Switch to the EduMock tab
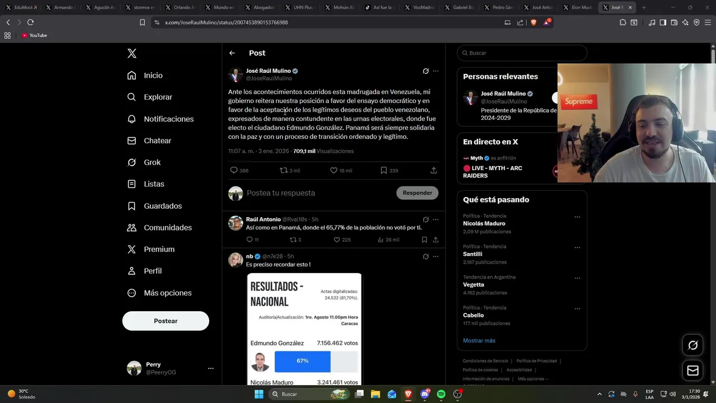 coord(22,7)
